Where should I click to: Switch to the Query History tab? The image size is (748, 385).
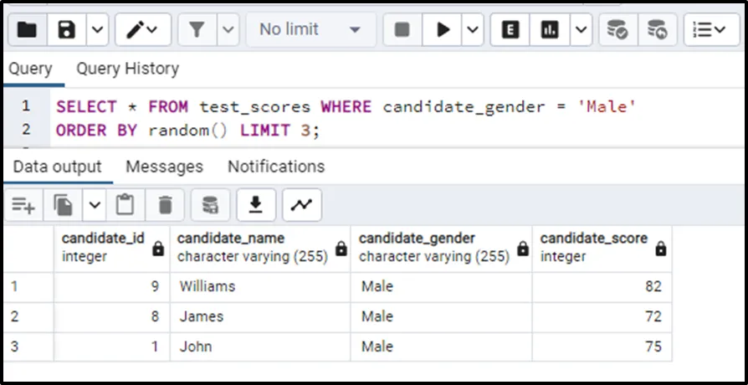[127, 69]
